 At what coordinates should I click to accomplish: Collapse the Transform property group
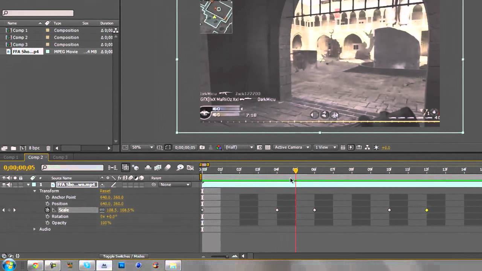click(x=35, y=191)
